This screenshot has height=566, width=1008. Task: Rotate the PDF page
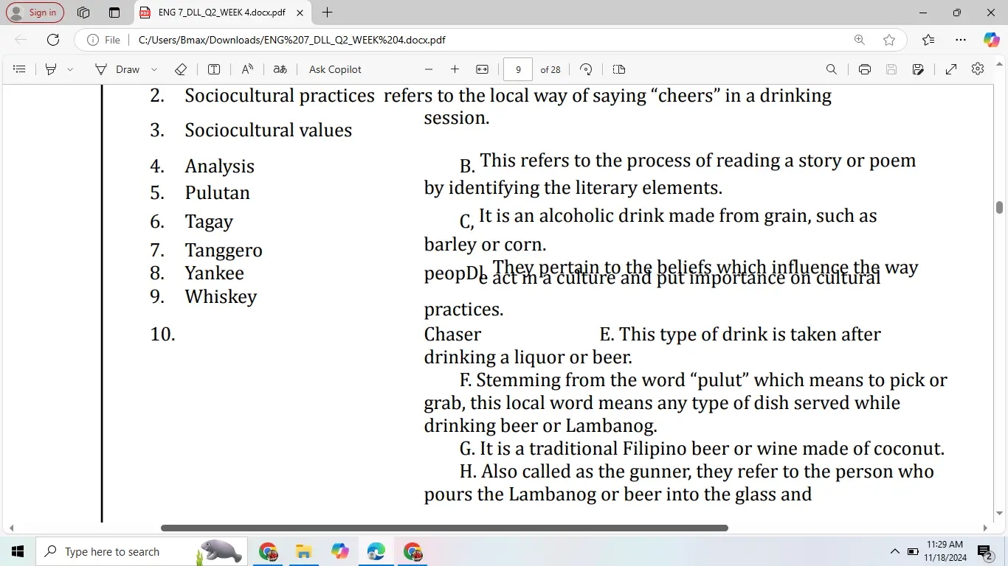586,69
